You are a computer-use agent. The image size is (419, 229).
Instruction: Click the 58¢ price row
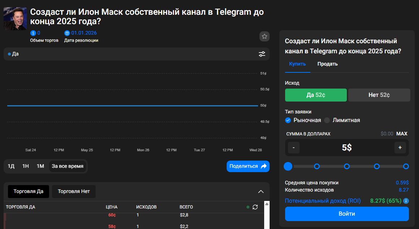click(134, 226)
